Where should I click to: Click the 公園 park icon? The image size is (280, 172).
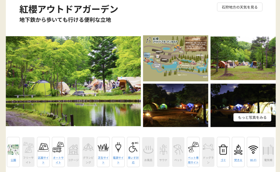tap(13, 149)
